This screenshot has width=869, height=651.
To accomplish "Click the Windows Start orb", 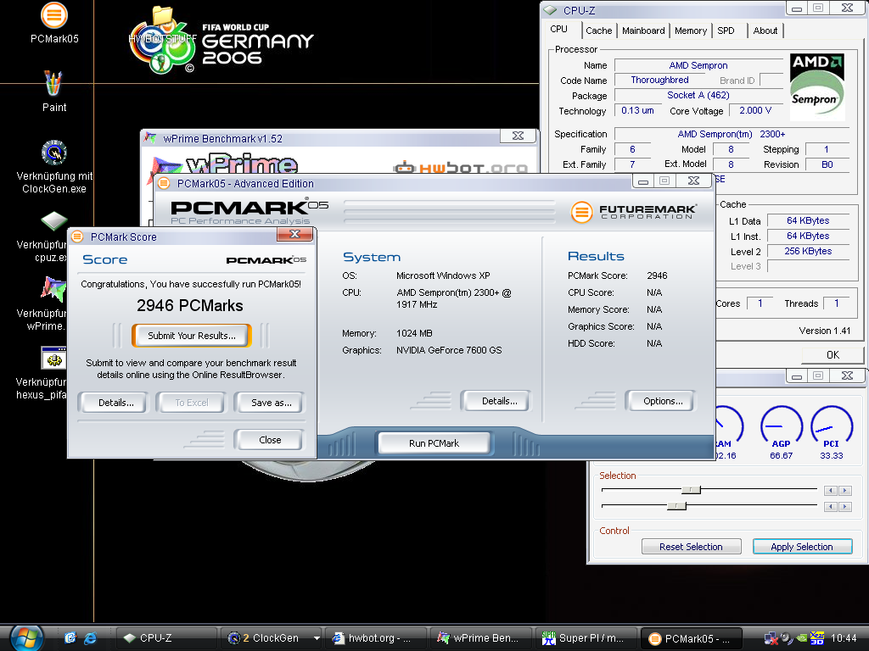I will point(26,637).
